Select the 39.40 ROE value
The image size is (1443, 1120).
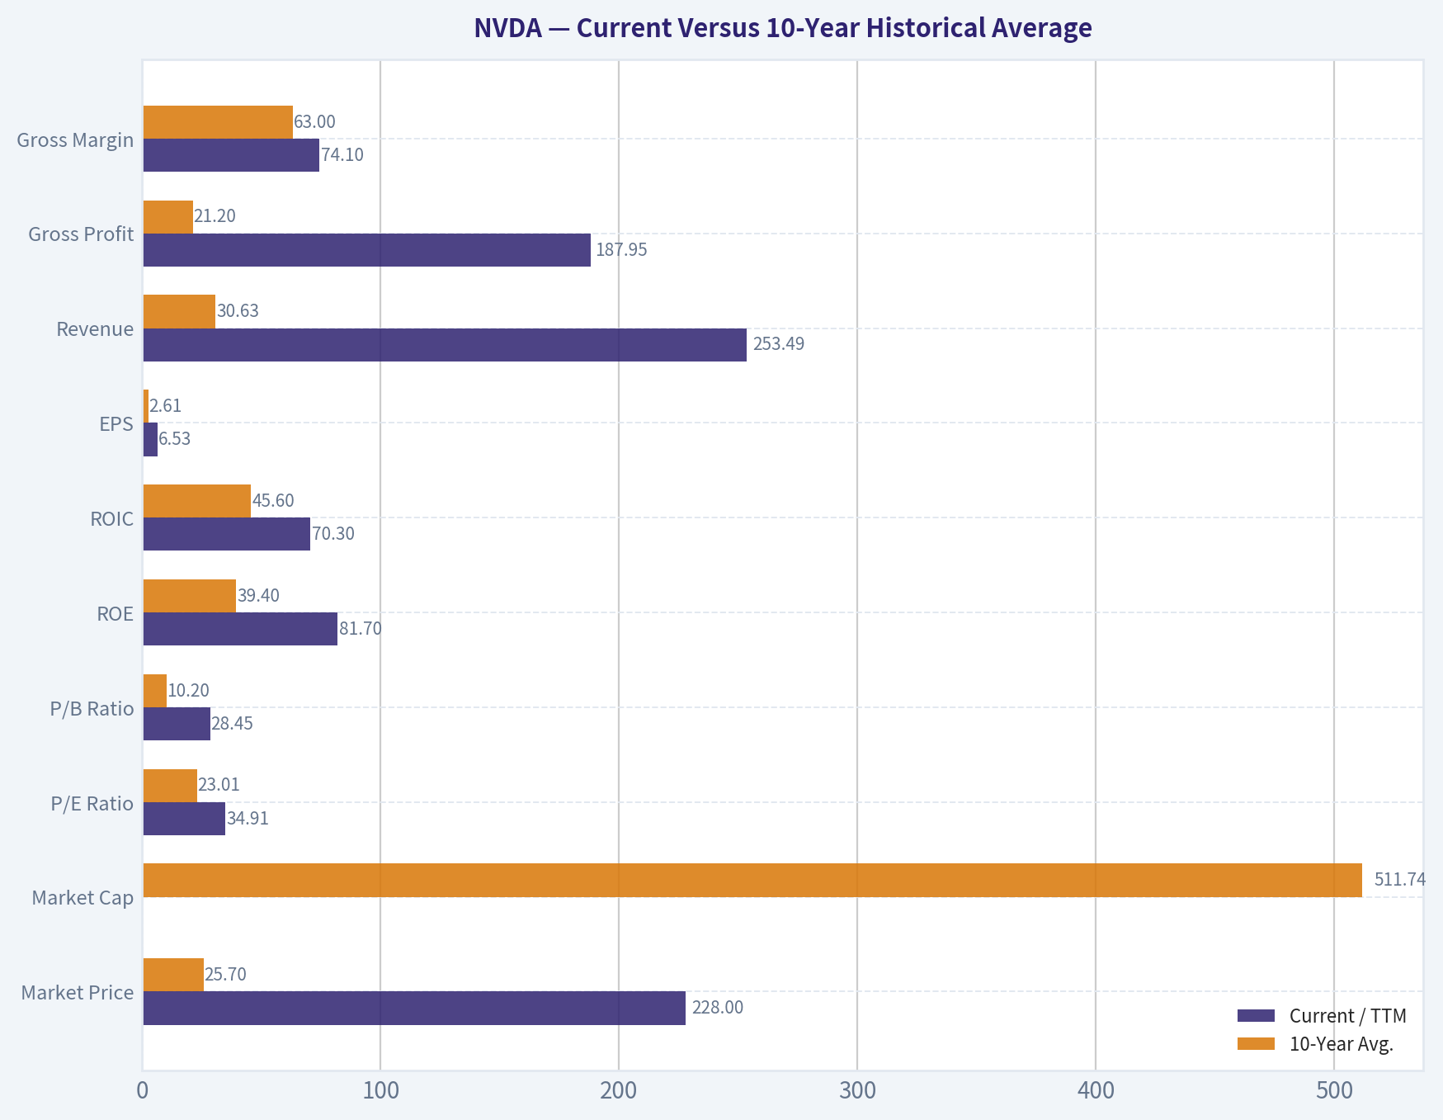pyautogui.click(x=259, y=596)
